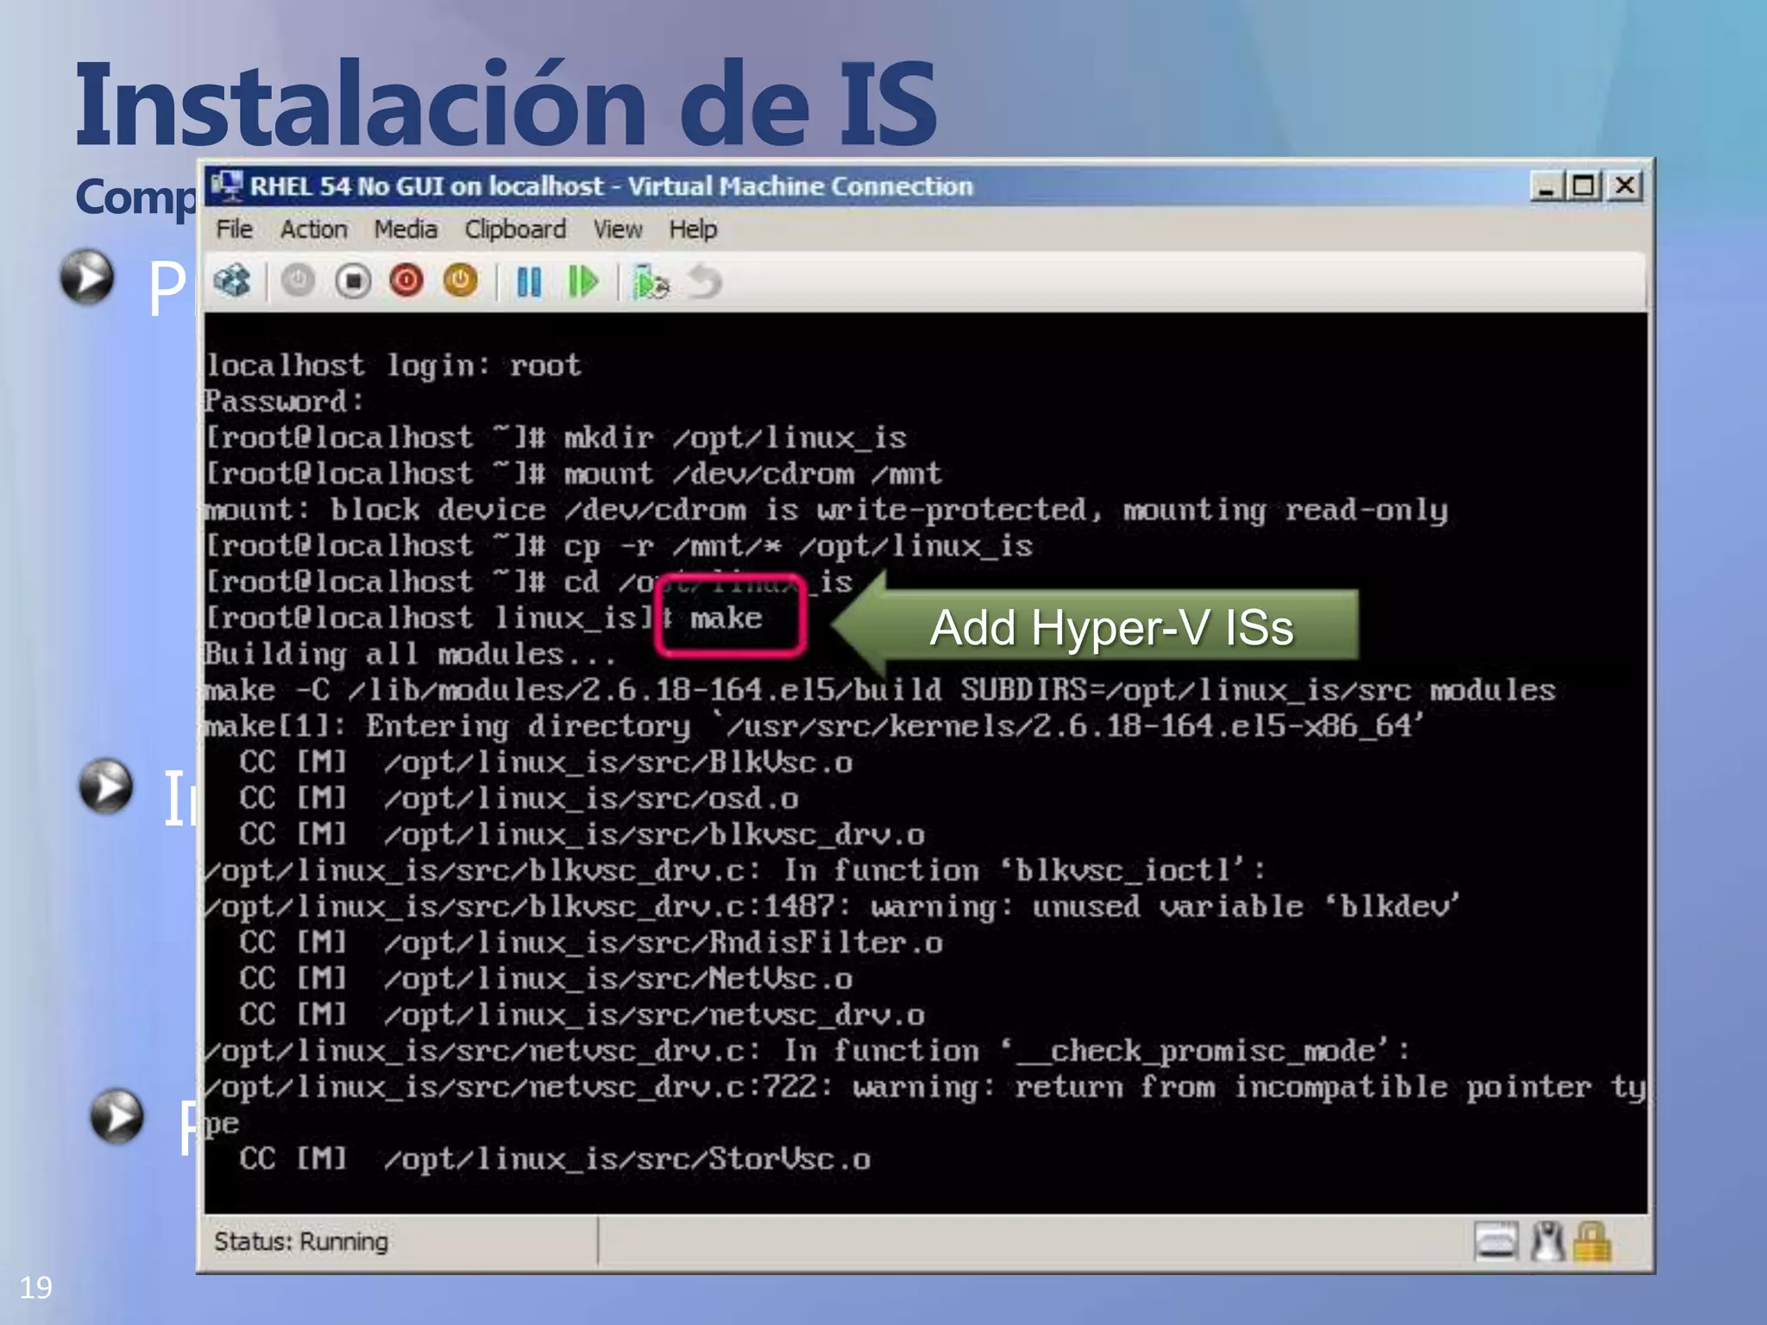Maximize the Virtual Machine Connection window
The height and width of the screenshot is (1325, 1767).
click(x=1584, y=185)
